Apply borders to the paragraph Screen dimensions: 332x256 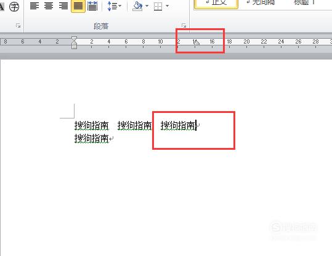pyautogui.click(x=158, y=6)
